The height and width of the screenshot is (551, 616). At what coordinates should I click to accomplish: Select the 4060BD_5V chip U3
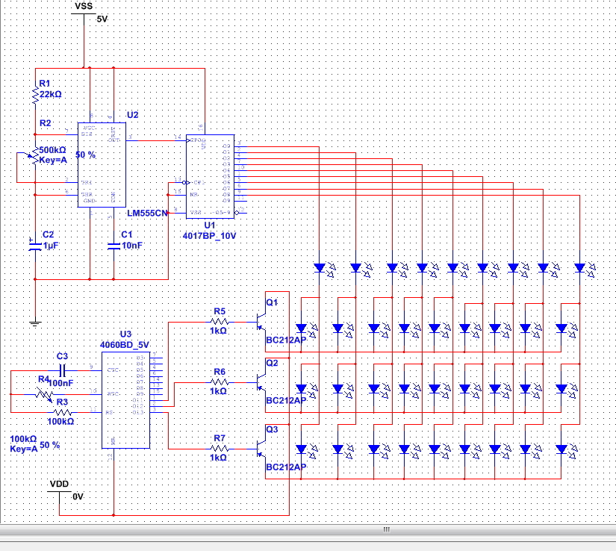[x=125, y=400]
